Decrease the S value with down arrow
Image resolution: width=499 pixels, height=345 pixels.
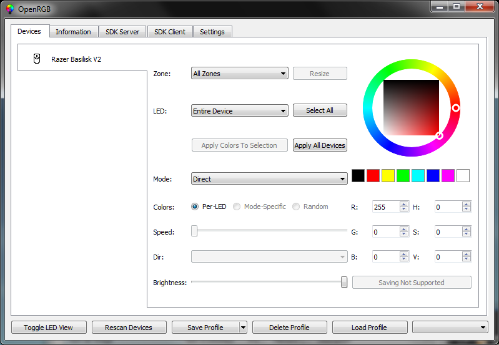(467, 235)
